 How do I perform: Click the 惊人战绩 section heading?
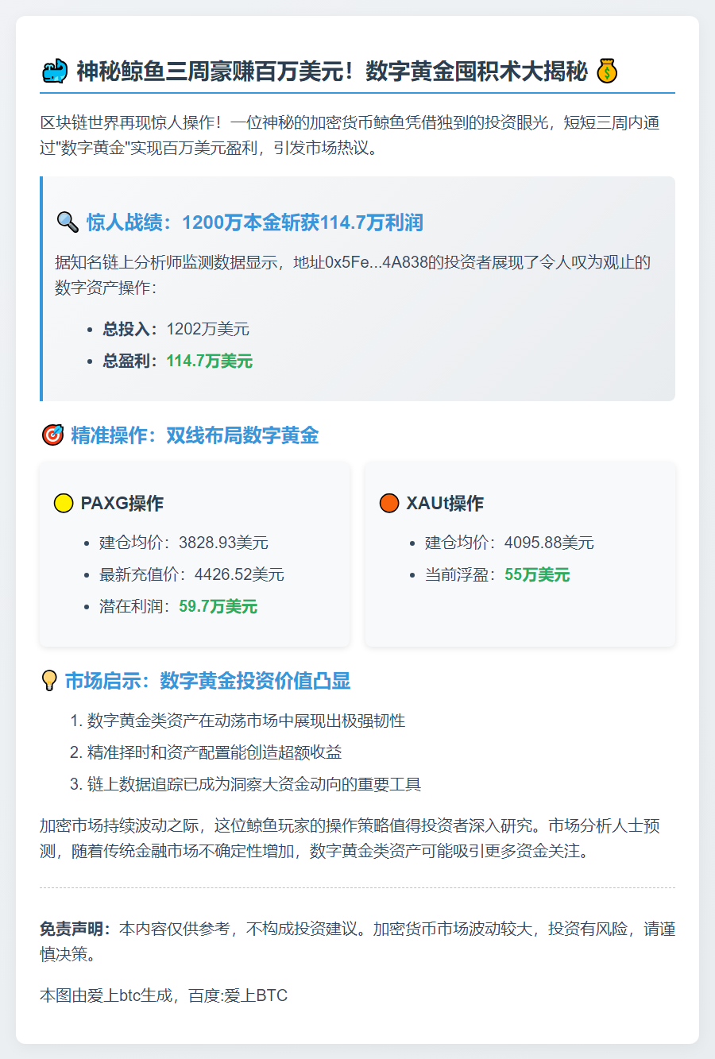point(254,222)
